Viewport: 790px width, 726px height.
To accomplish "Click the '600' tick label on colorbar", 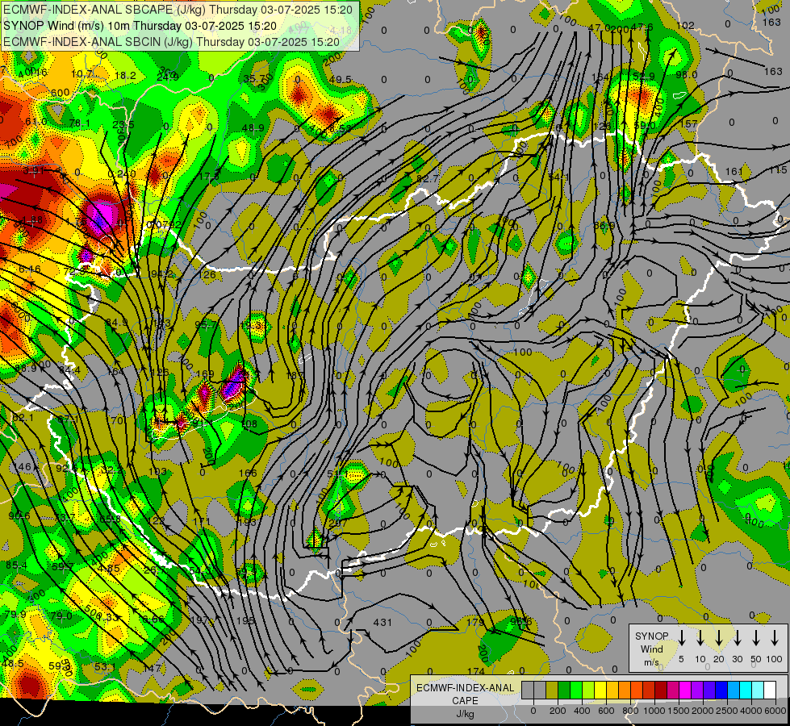I will click(x=606, y=711).
